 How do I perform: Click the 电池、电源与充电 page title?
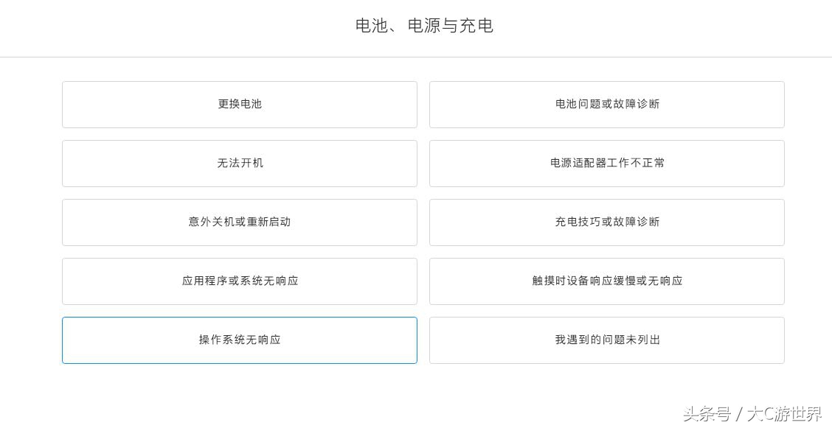tap(425, 26)
